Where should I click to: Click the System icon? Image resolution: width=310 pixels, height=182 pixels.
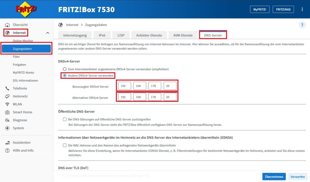[x=7, y=128]
